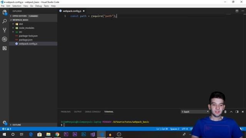Open Visual Studio from taskbar
Viewport: 246px width, 138px height.
(93, 135)
